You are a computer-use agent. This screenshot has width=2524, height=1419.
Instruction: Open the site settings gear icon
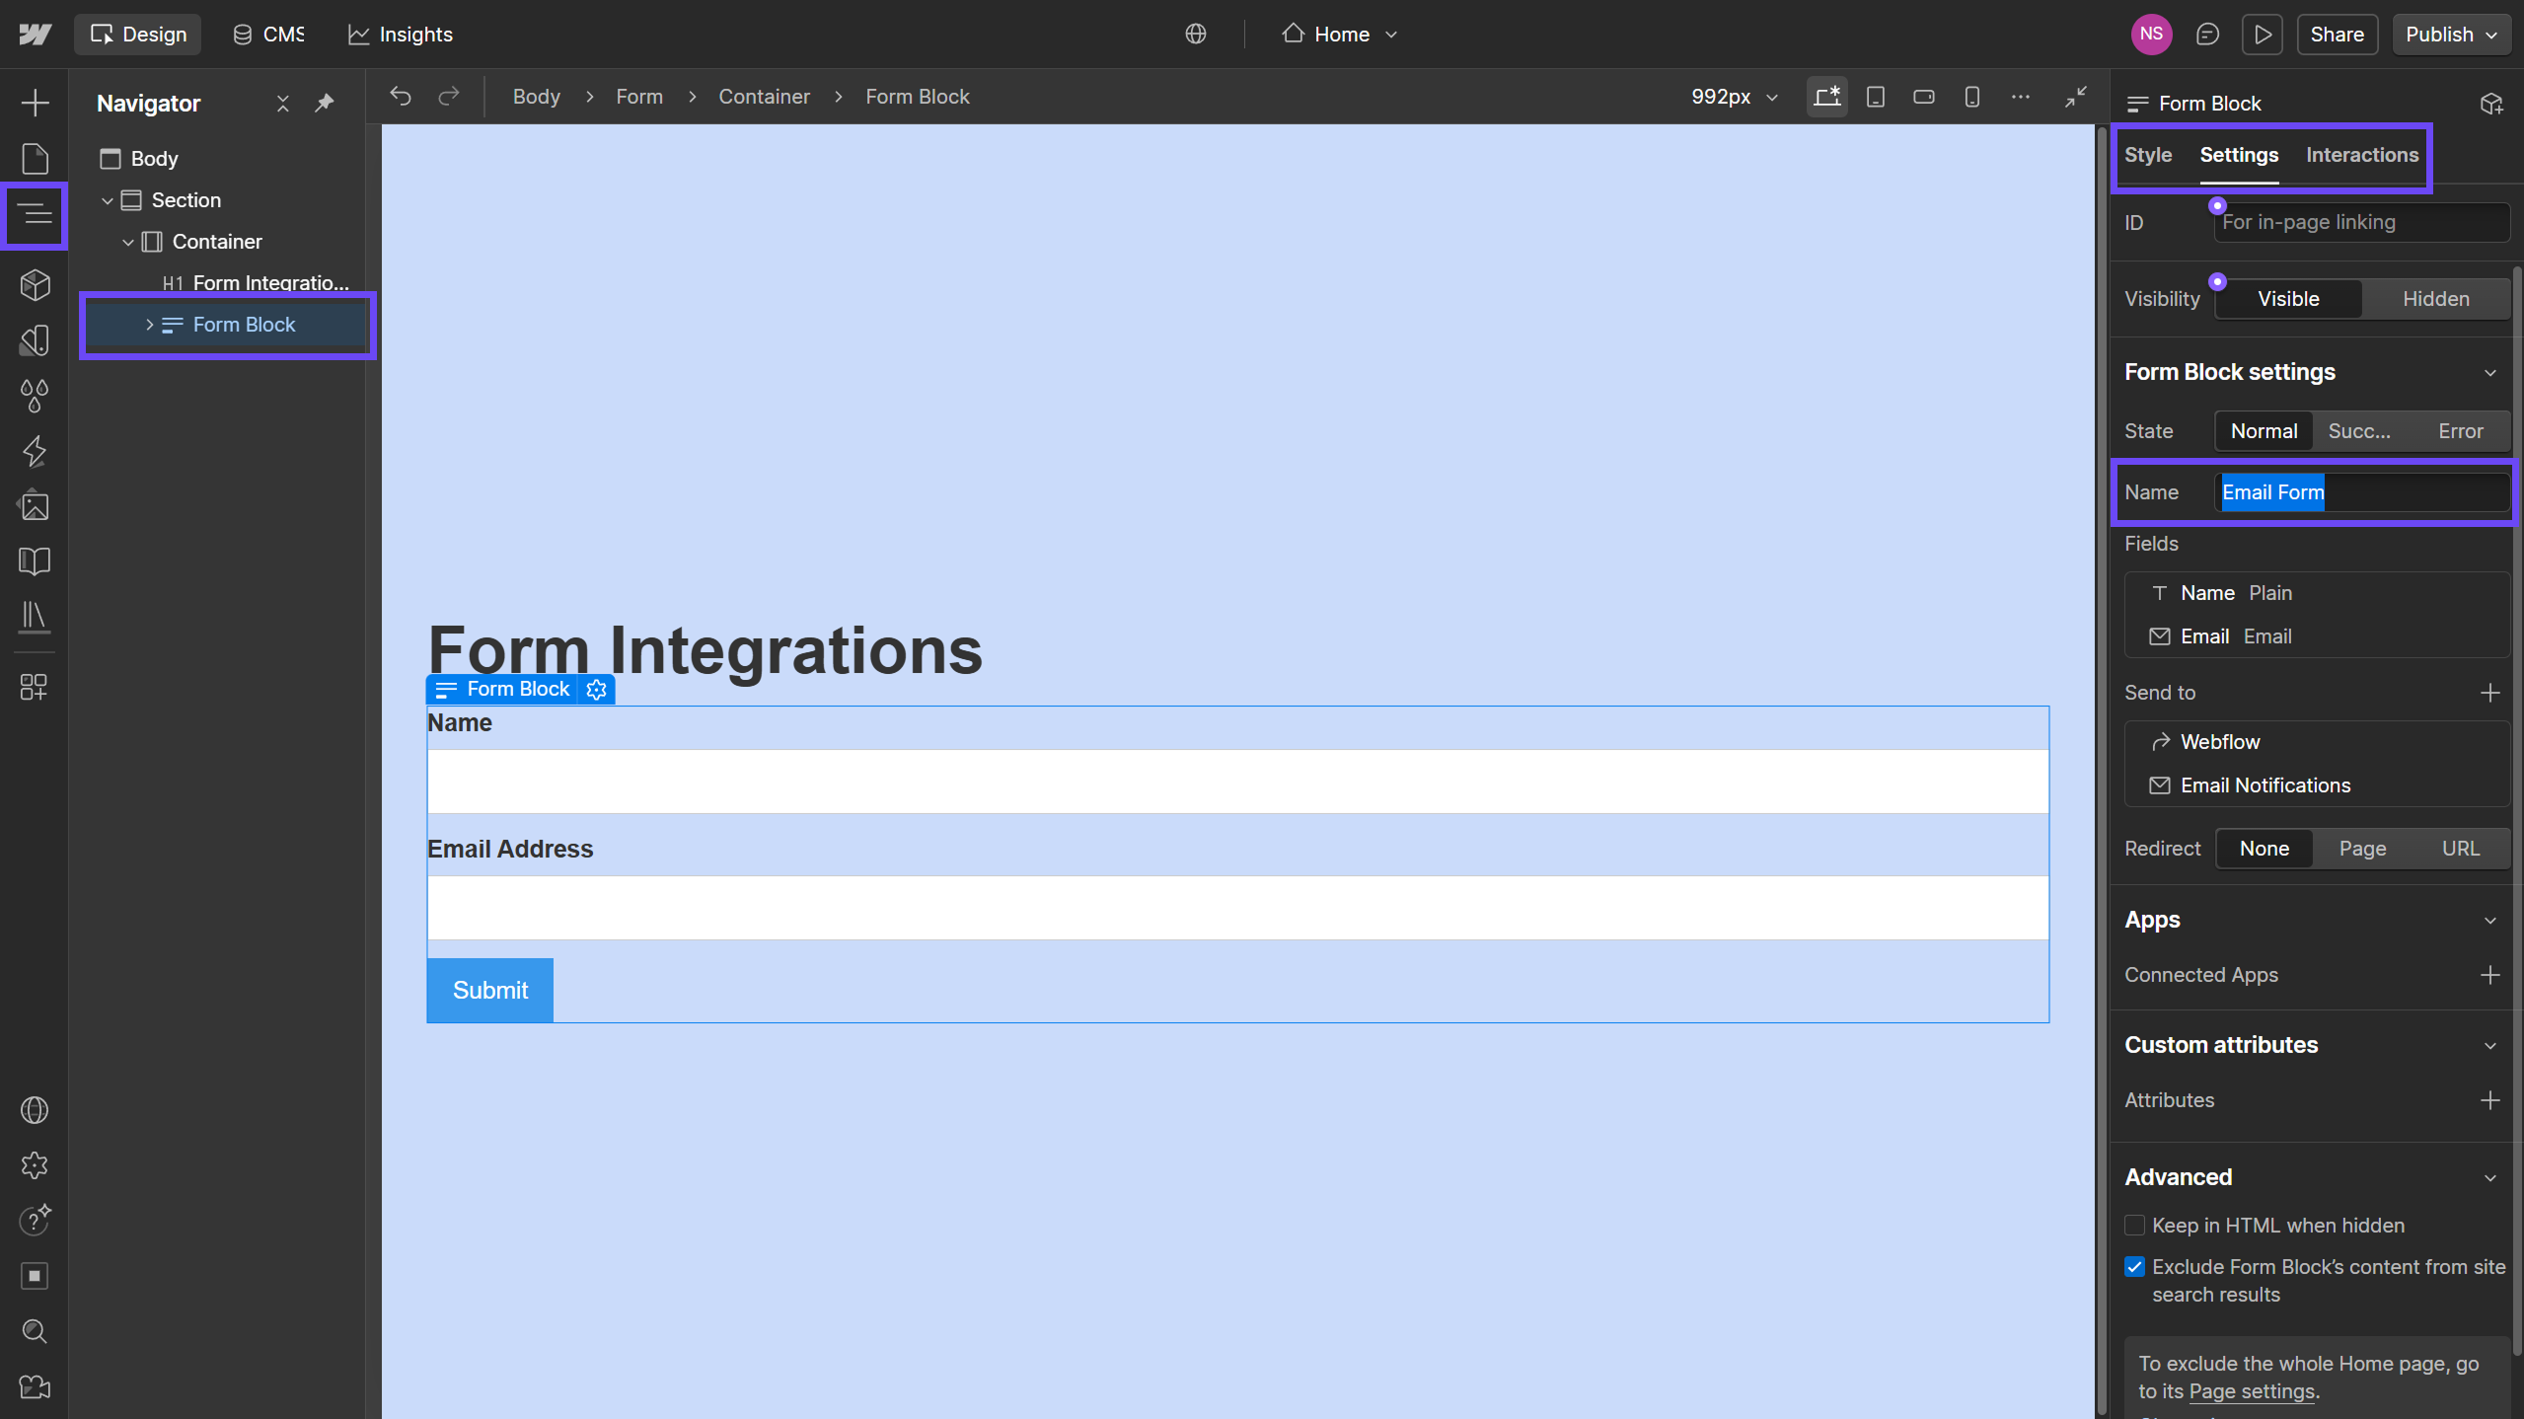[x=35, y=1165]
